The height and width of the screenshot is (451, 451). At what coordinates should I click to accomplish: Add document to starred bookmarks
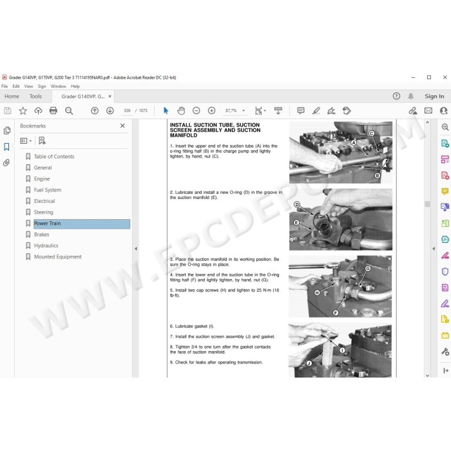(x=23, y=111)
